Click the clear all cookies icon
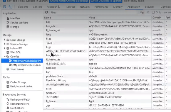 tap(142, 12)
